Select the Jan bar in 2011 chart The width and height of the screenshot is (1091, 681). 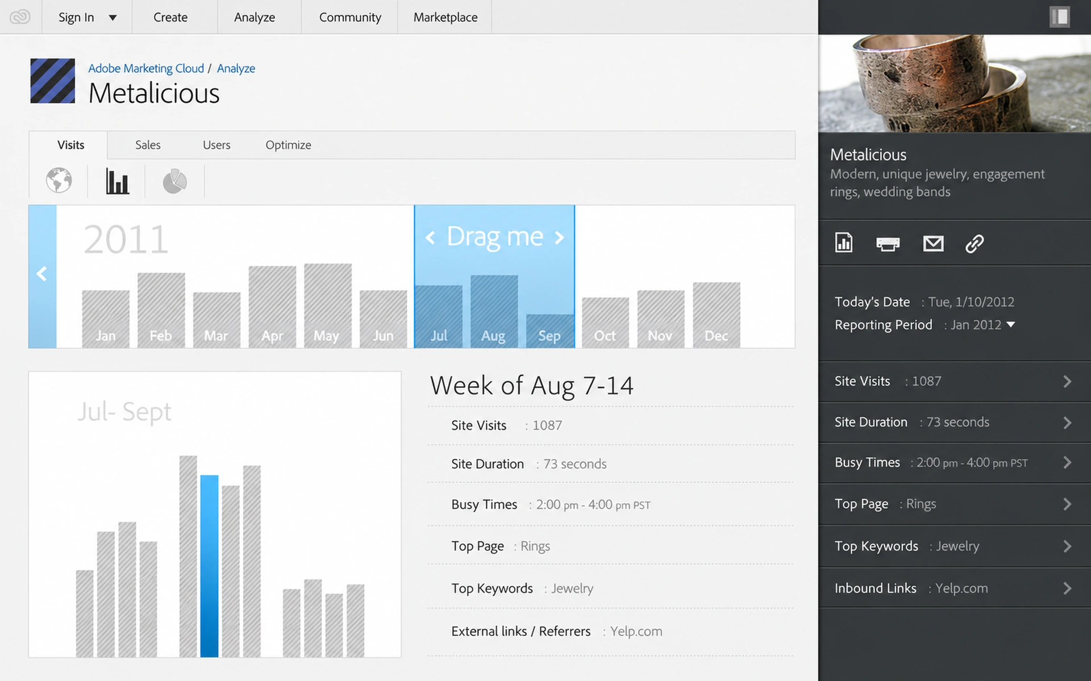[x=106, y=319]
